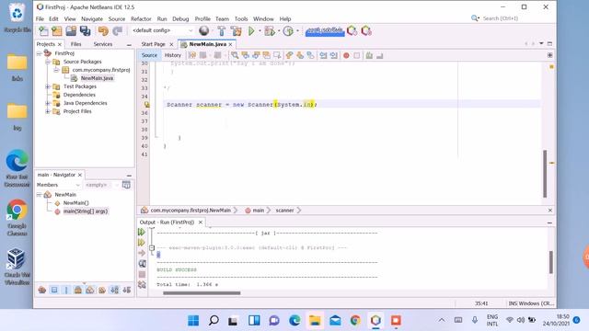Click the Redo toolbar icon
589x331 pixels.
[x=117, y=30]
